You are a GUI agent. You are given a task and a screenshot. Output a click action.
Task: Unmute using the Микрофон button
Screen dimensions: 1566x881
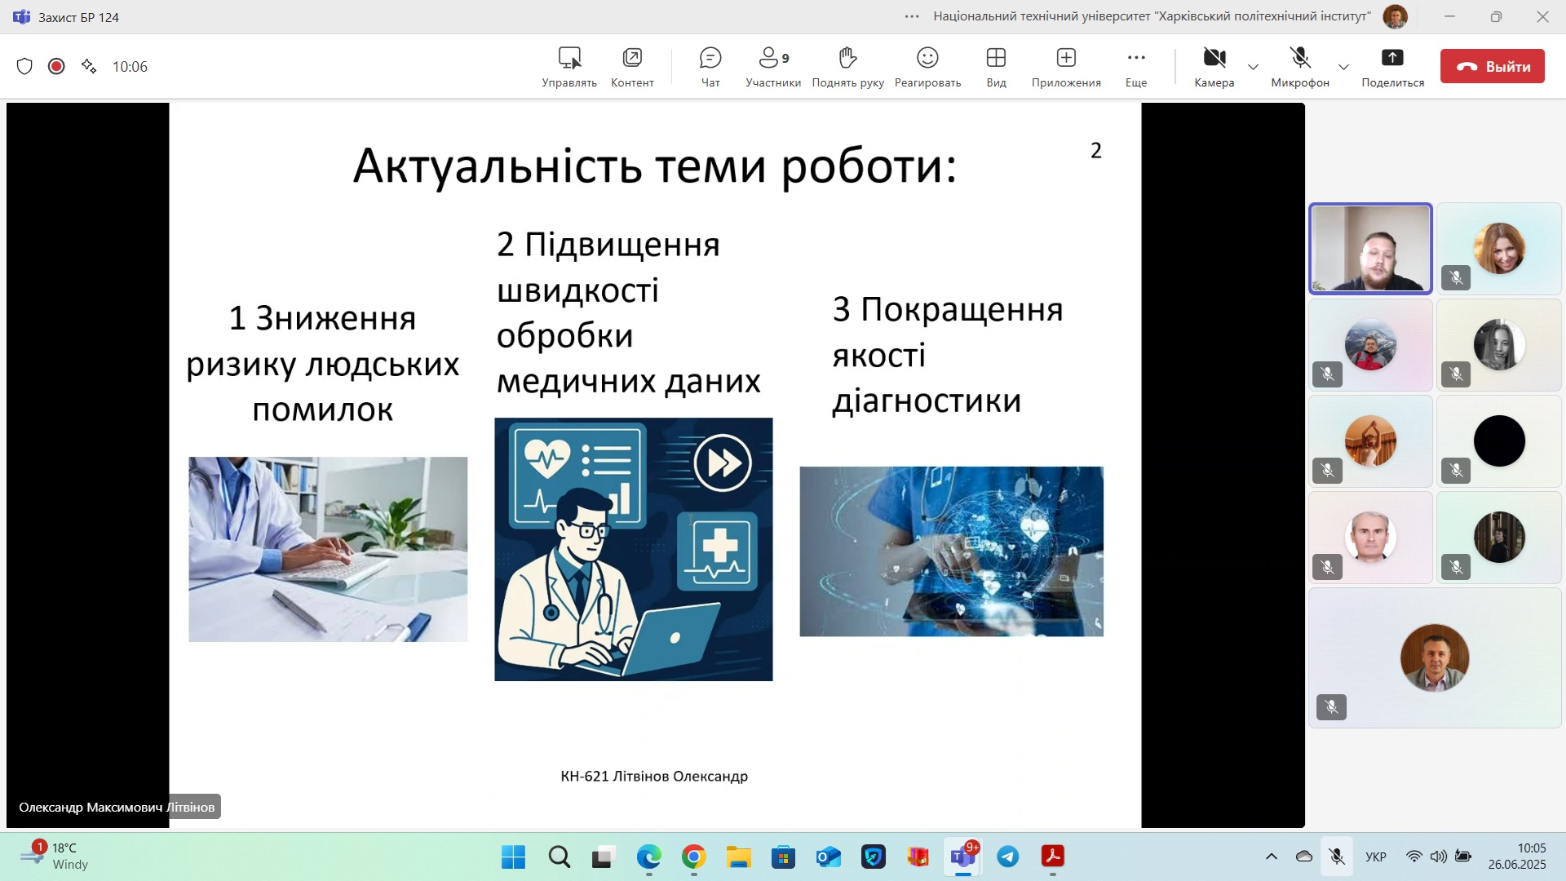tap(1300, 66)
